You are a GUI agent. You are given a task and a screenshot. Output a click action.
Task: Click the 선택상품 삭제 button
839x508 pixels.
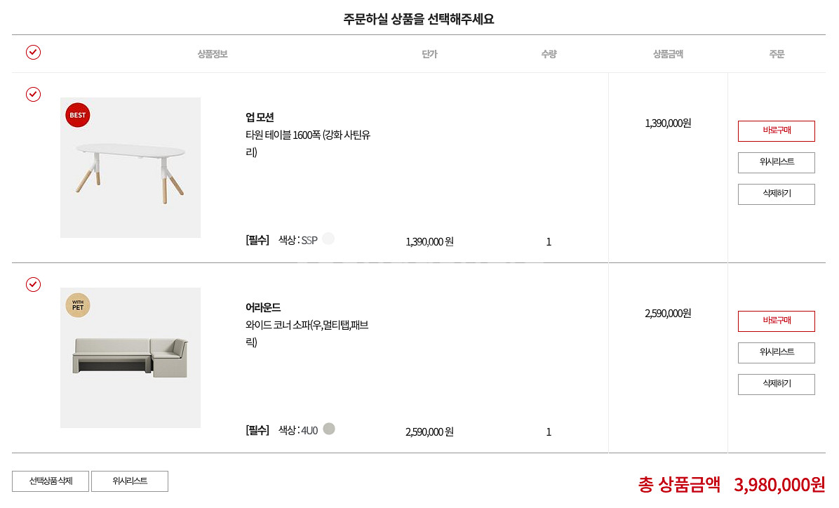coord(51,481)
